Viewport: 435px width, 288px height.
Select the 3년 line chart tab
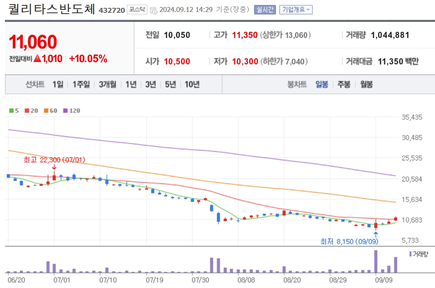pos(151,84)
